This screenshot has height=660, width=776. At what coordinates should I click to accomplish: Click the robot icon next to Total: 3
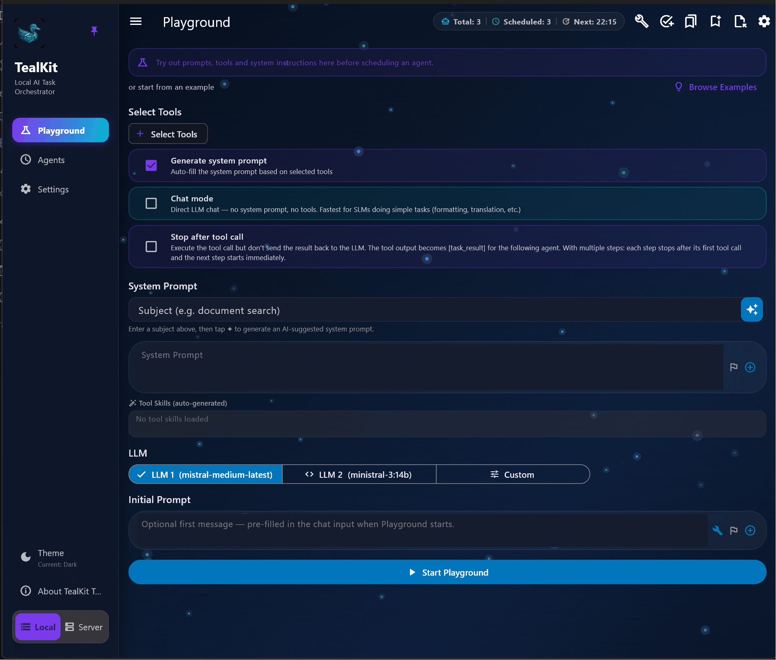pyautogui.click(x=445, y=22)
